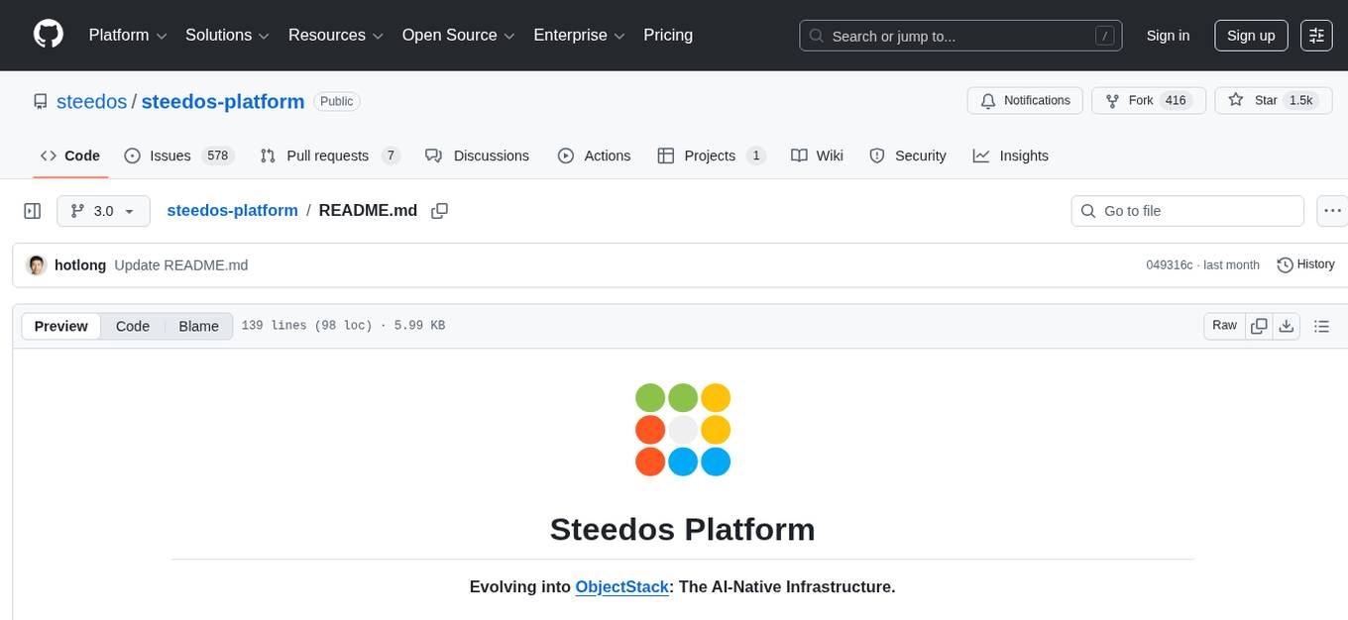Download the raw README file
This screenshot has height=620, width=1348.
click(x=1287, y=325)
